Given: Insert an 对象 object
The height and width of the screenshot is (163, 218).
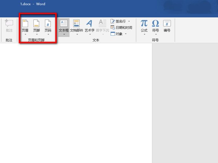Looking at the screenshot, I should [x=117, y=34].
